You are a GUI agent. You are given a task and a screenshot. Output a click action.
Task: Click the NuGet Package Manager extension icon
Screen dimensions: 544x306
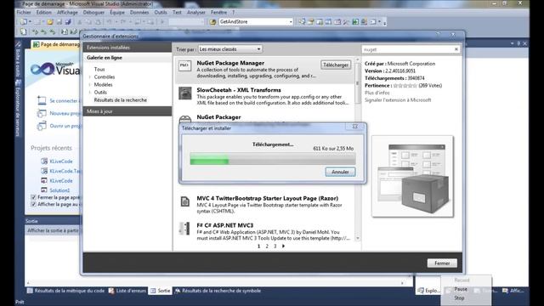184,65
